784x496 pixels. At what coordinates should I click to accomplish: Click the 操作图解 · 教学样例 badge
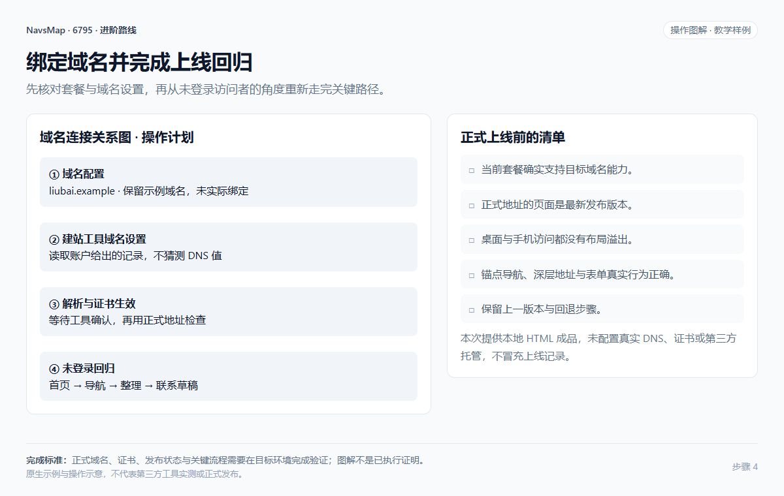tap(710, 30)
